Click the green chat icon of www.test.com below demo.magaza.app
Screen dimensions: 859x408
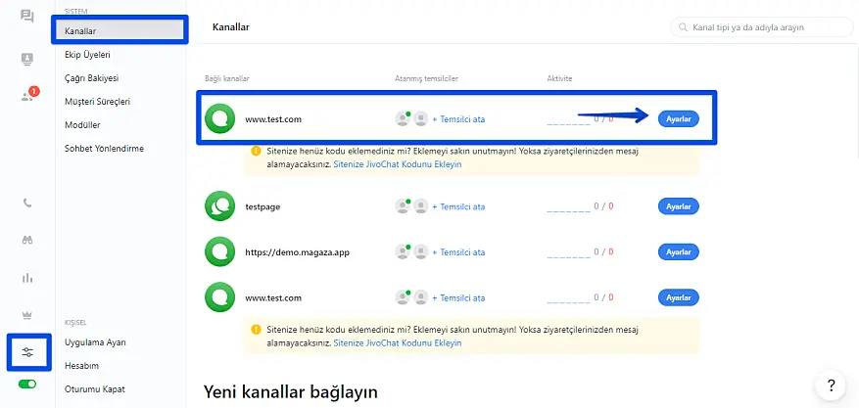[x=219, y=298]
